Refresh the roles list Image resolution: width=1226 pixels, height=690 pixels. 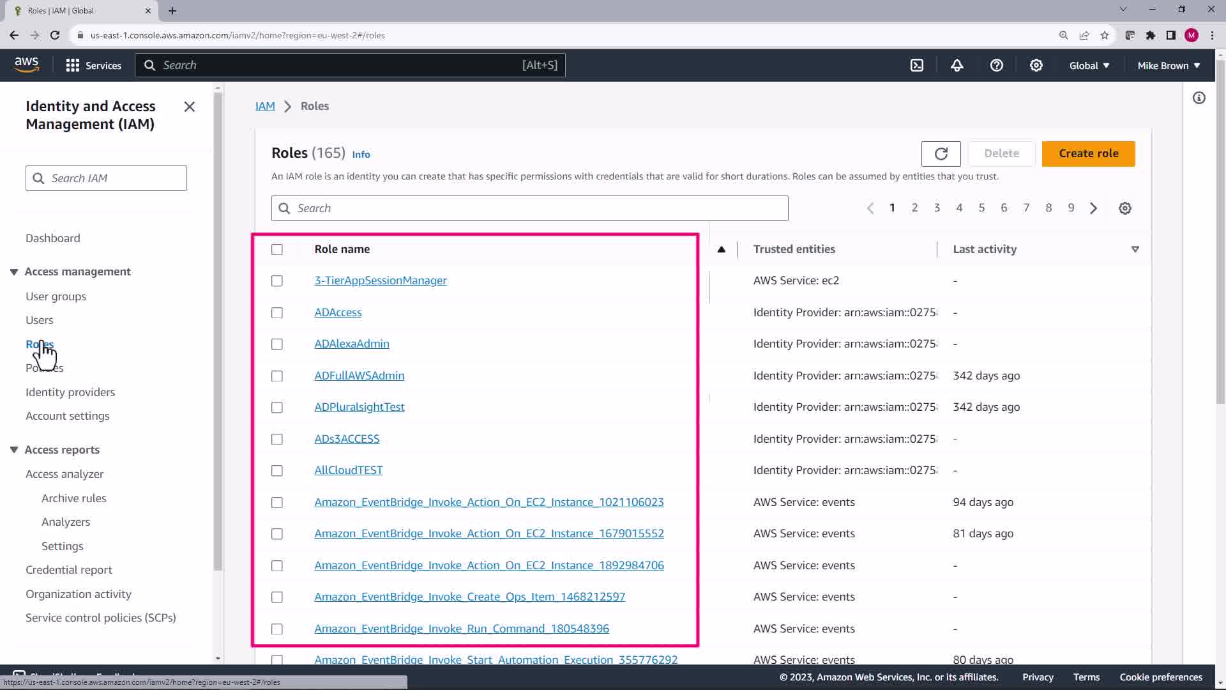click(x=941, y=154)
